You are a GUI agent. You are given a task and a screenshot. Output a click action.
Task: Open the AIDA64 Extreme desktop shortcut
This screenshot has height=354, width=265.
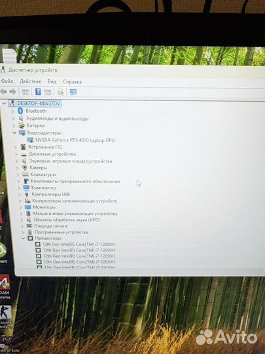coord(5,287)
